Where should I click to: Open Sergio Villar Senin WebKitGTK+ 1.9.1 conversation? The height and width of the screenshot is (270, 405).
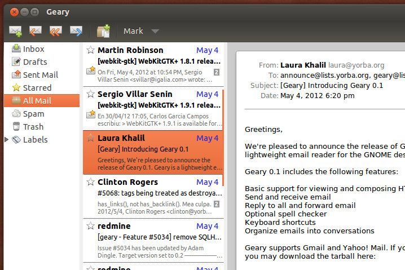coord(153,108)
